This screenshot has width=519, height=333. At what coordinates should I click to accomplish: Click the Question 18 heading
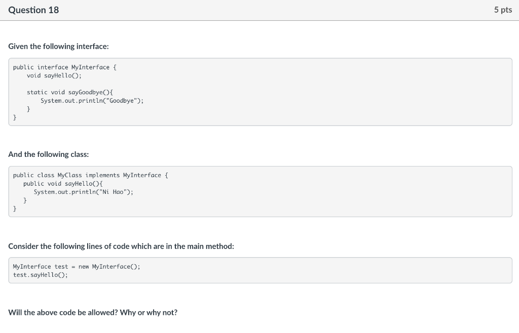pyautogui.click(x=33, y=10)
